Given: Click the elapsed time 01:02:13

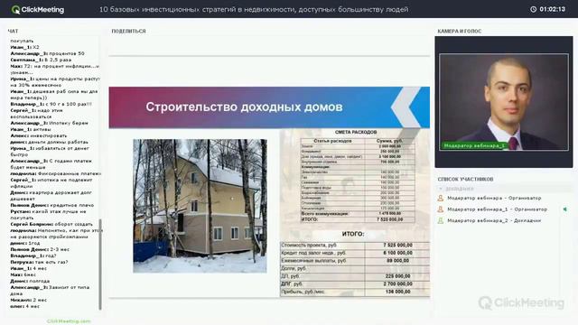Looking at the screenshot, I should tap(552, 9).
